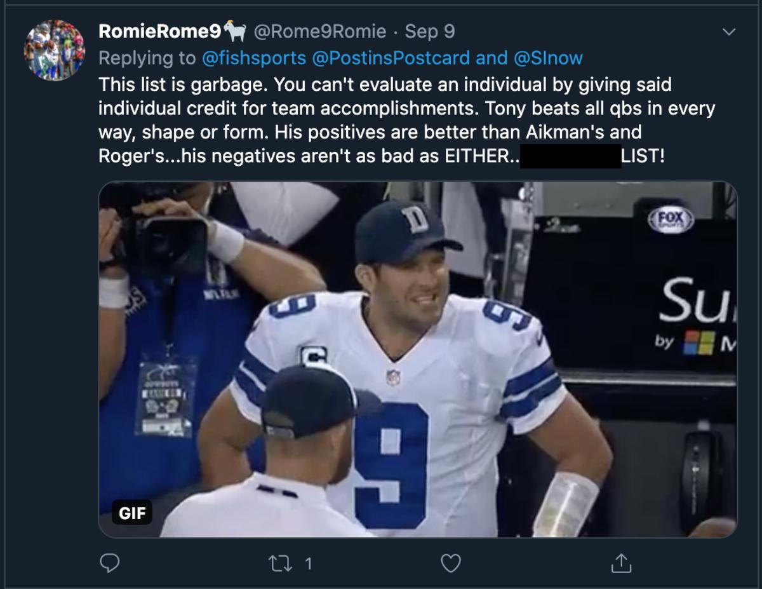
Task: Click the GIF badge label
Action: 132,513
